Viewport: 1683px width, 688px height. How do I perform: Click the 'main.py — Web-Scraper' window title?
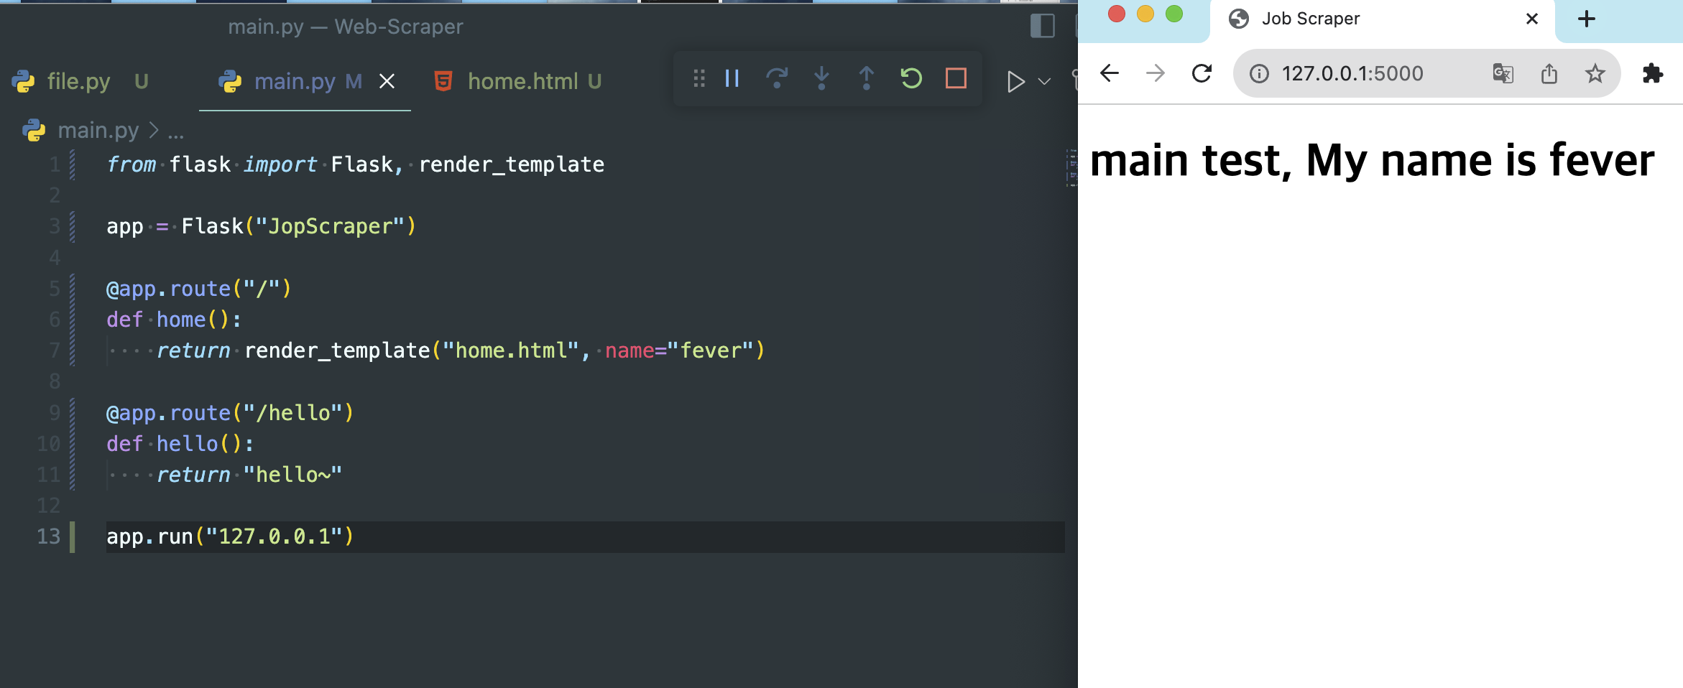[x=346, y=27]
